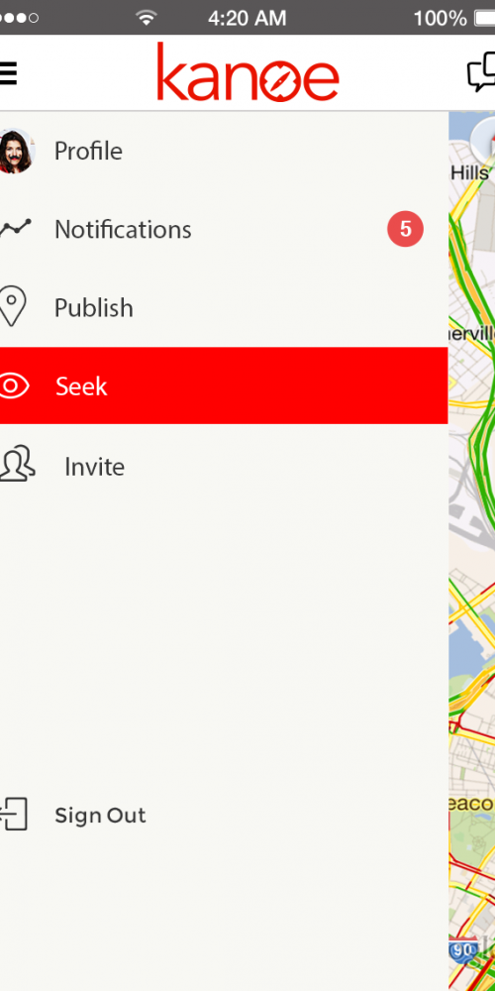The width and height of the screenshot is (495, 991).
Task: Tap the map area beside the menu
Action: [x=472, y=550]
